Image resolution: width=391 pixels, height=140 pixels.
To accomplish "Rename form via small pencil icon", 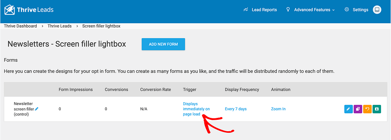I will (x=37, y=109).
